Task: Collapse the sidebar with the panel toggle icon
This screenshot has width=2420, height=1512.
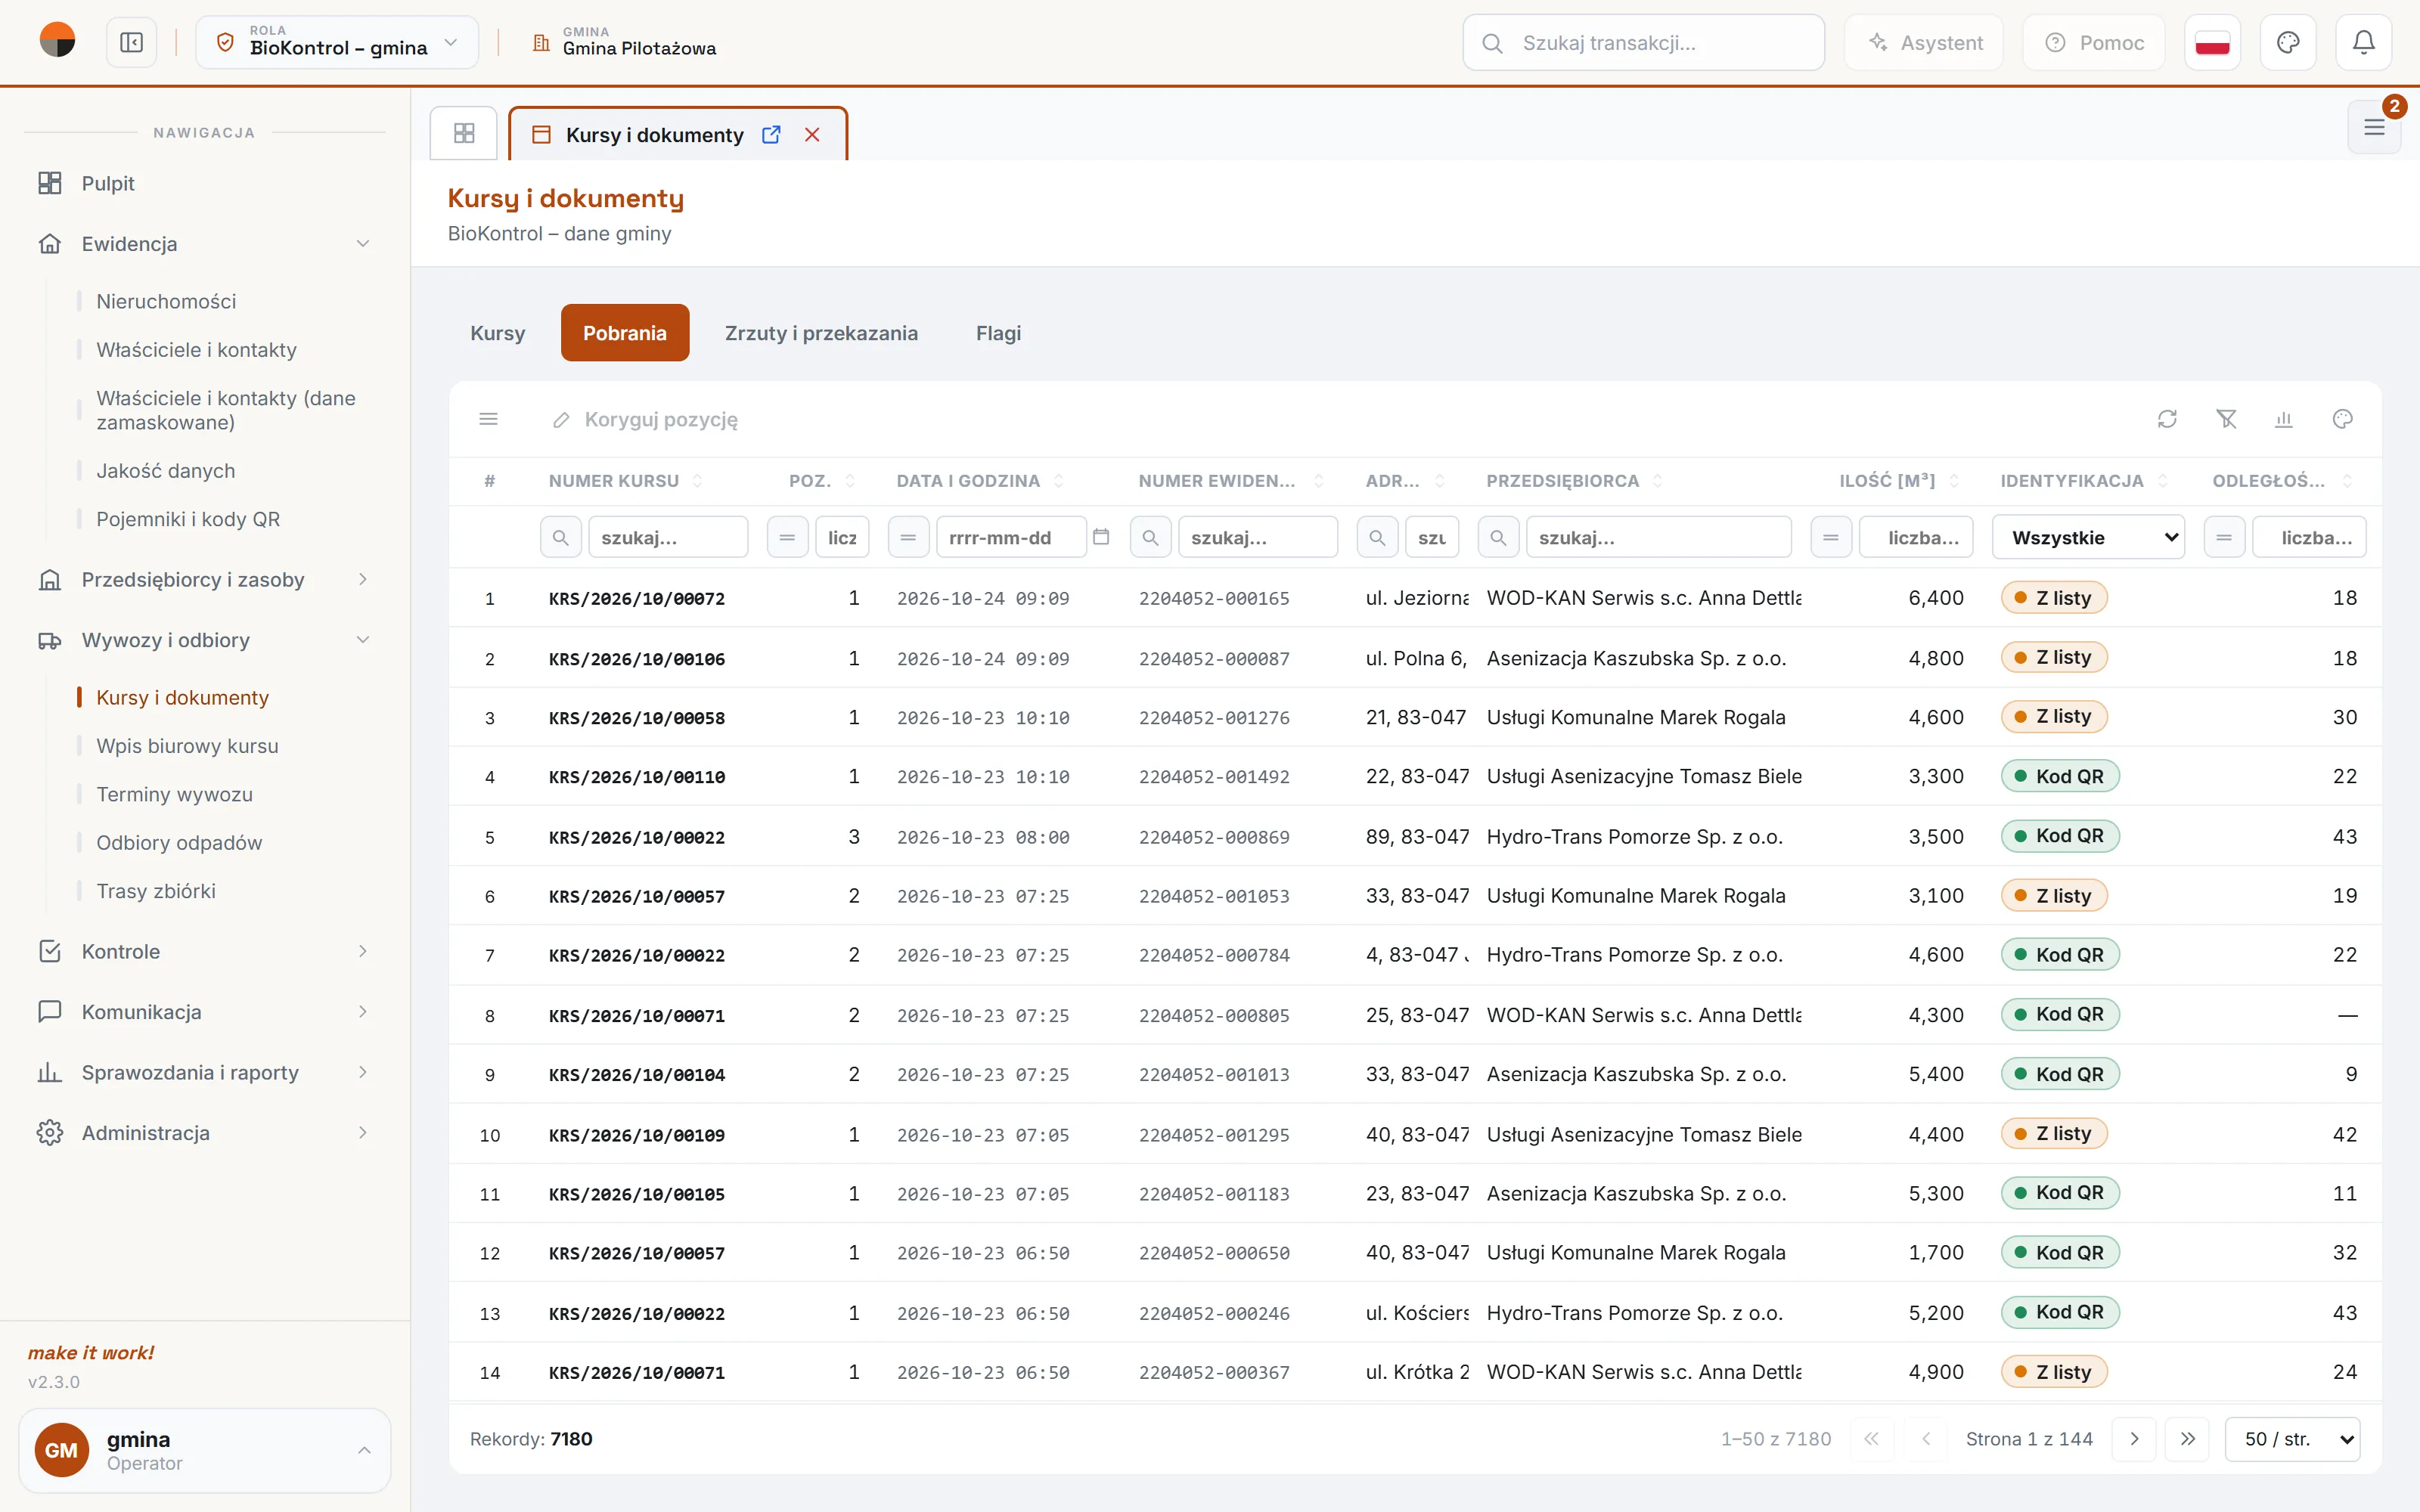Action: click(x=131, y=43)
